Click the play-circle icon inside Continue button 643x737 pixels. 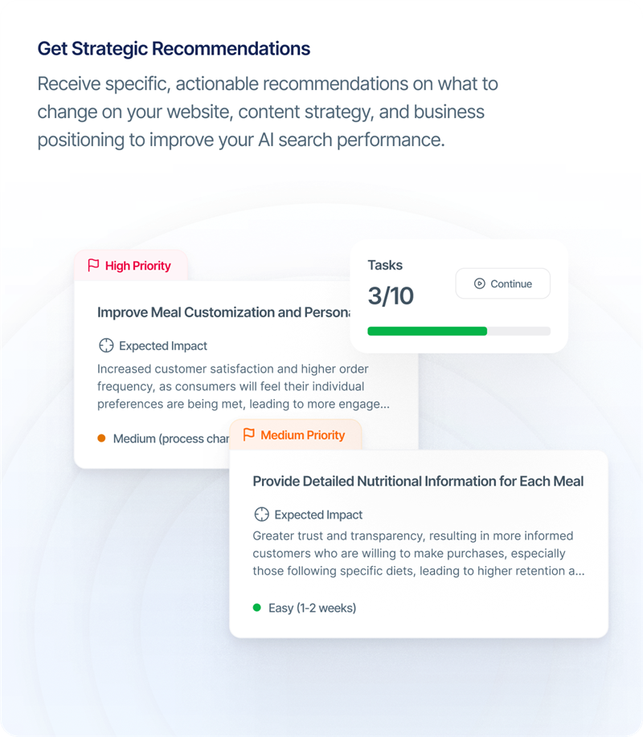(x=480, y=283)
